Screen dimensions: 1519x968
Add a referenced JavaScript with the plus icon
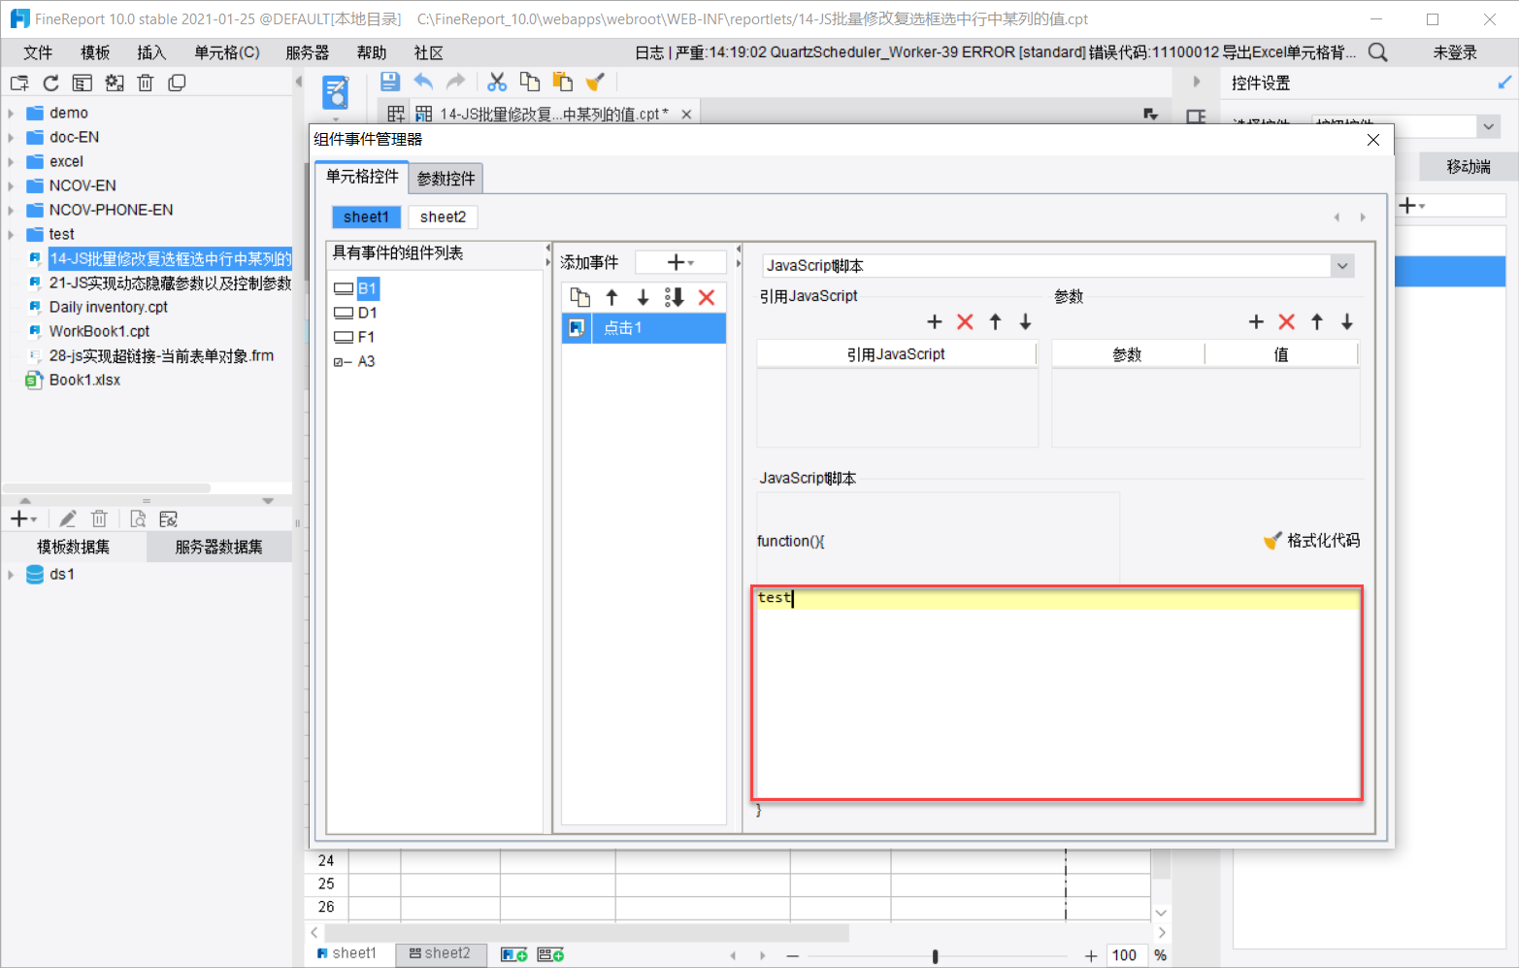934,322
